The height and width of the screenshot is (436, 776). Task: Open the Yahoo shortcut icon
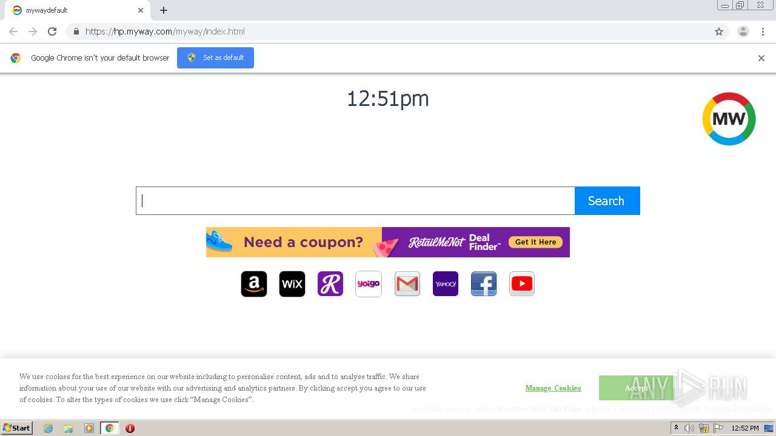(446, 284)
